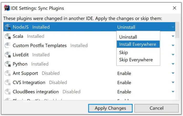Click the Ant Support plugin icon

(8, 73)
